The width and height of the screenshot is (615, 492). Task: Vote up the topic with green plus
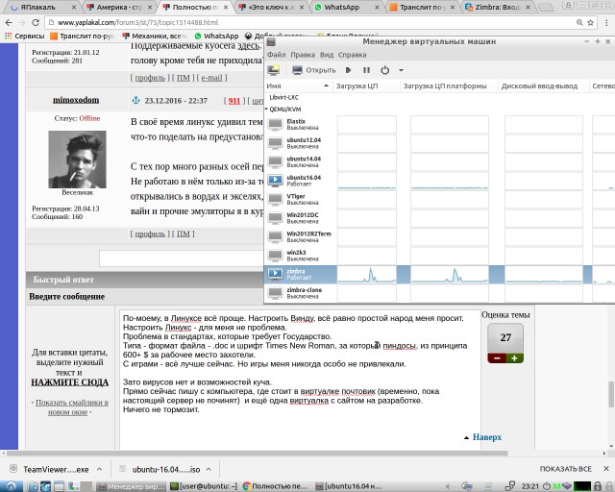pyautogui.click(x=514, y=358)
